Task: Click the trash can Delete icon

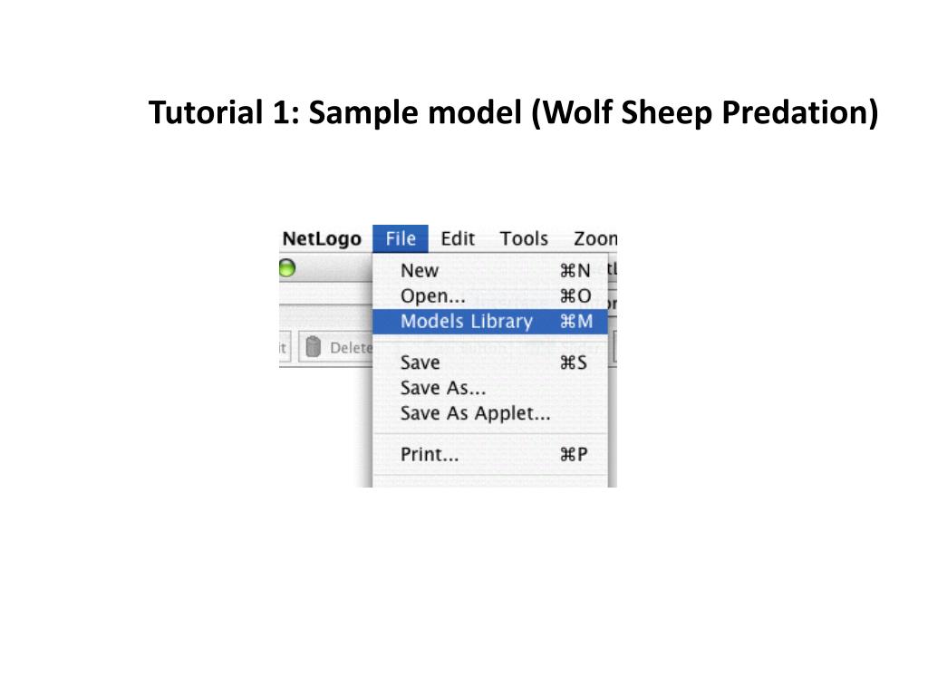Action: coord(313,347)
